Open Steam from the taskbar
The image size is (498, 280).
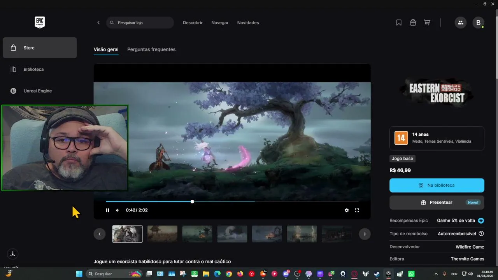[x=377, y=274]
